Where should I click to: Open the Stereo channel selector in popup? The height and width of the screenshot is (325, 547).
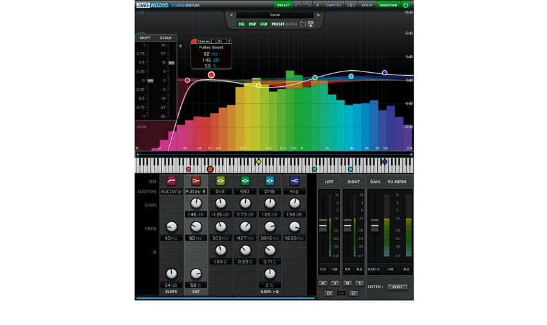(204, 41)
